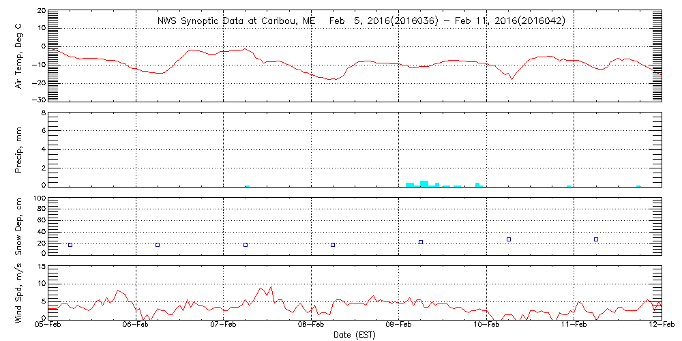Click the '8' tick on the Precip axis
The image size is (682, 341).
(x=44, y=113)
